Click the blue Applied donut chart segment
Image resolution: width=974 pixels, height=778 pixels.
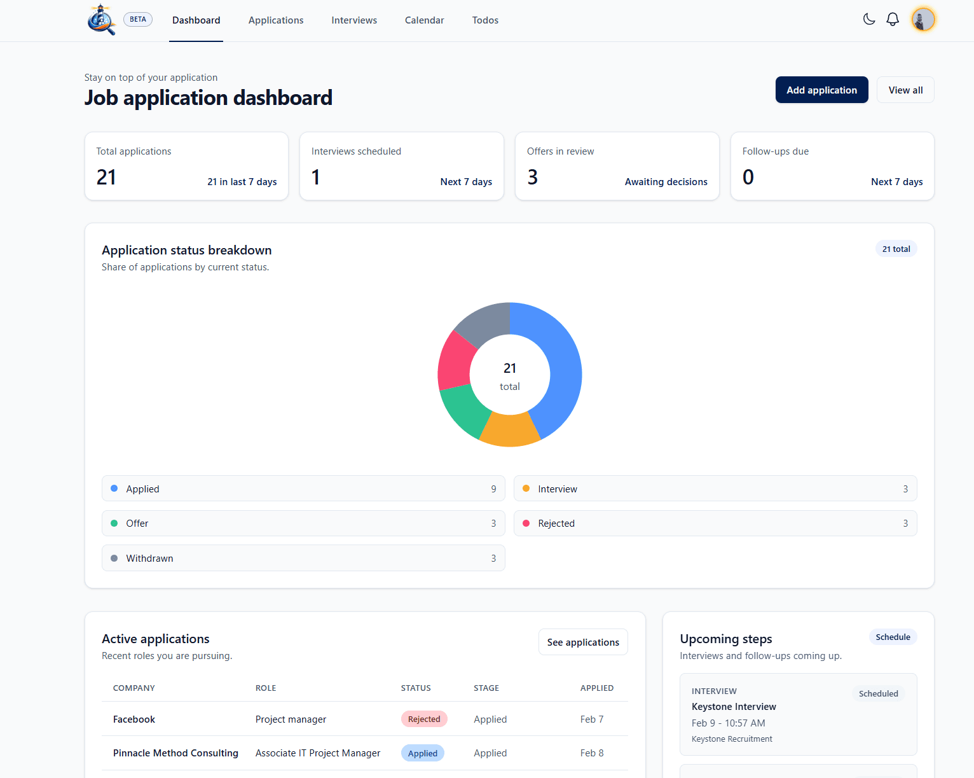[563, 369]
